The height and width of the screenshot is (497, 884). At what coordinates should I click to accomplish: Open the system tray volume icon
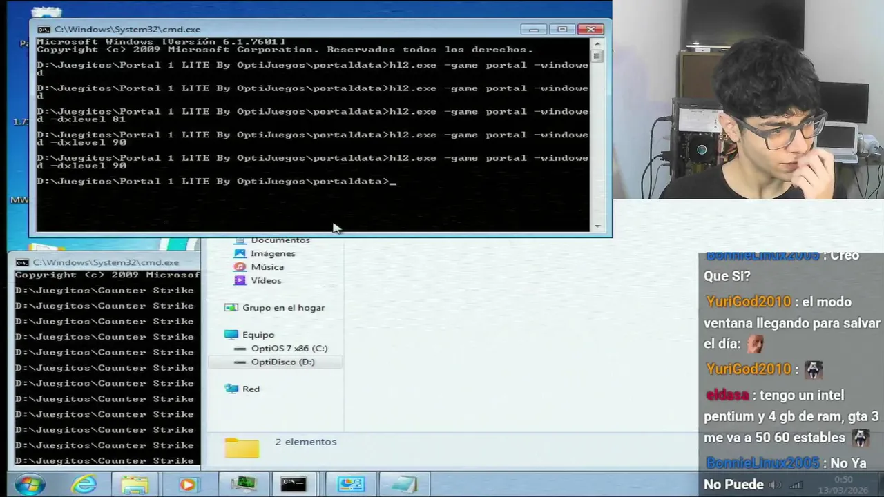point(776,485)
